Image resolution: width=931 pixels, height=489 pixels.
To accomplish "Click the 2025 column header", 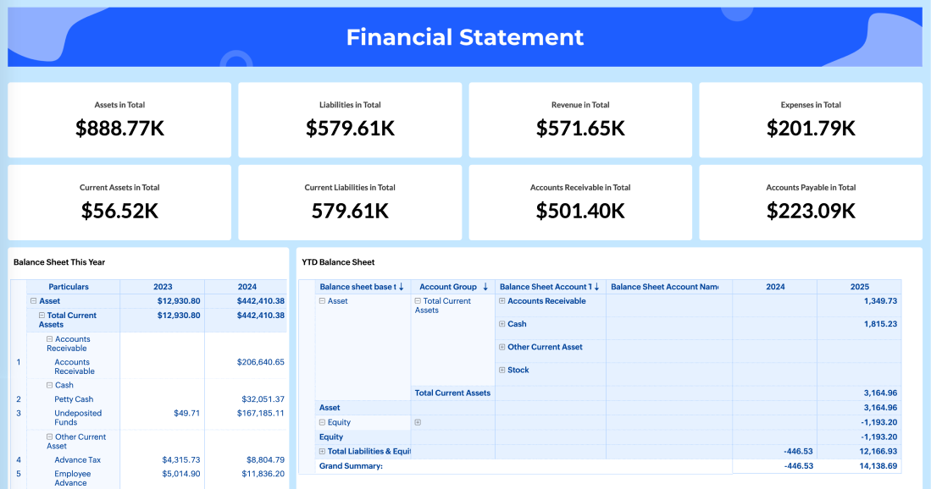I will tap(860, 286).
